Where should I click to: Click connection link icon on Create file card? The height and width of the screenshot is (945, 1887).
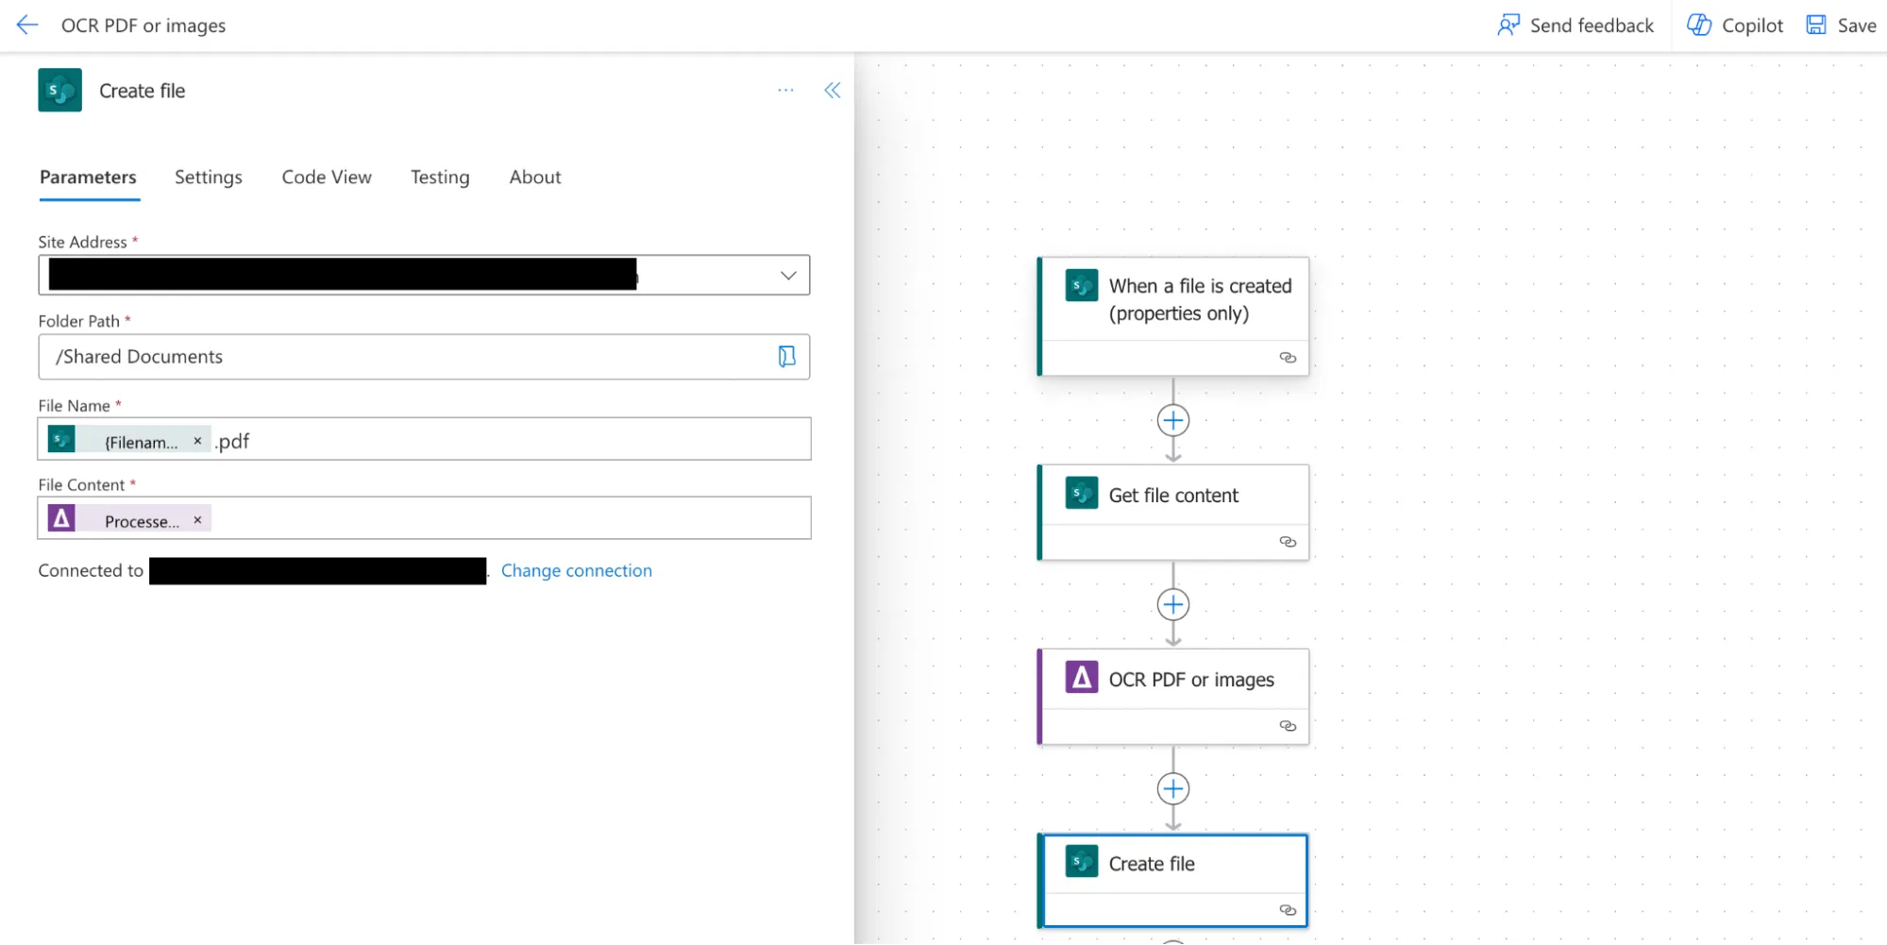1287,910
